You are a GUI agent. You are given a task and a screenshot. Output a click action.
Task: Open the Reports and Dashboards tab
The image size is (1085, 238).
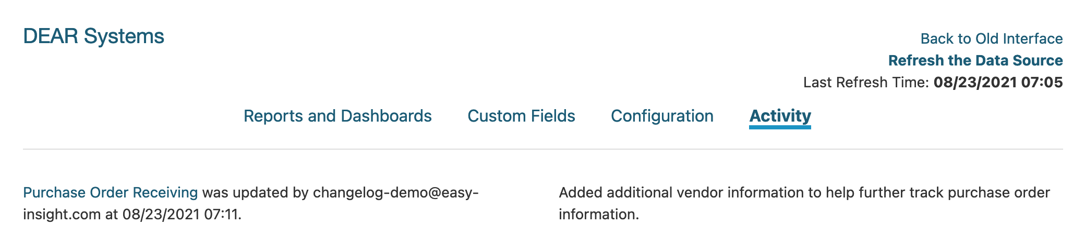point(337,116)
